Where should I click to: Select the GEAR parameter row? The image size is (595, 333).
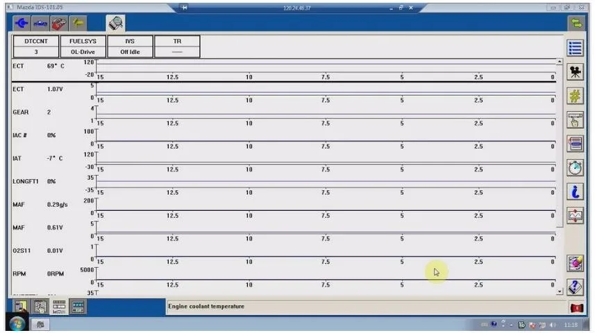coord(284,116)
